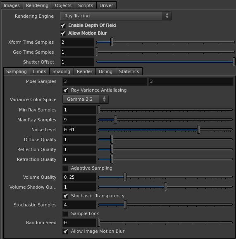Open Variance Color Space Gamma 2.2 dropdown

pyautogui.click(x=86, y=99)
